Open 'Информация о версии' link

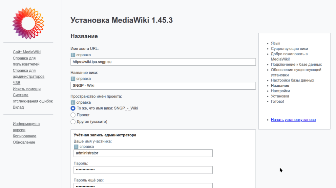26,127
